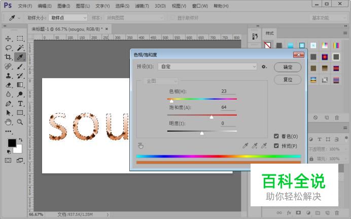Image resolution: width=351 pixels, height=219 pixels.
Task: Click the first eyedropper in Hue/Saturation dialog
Action: tap(245, 146)
